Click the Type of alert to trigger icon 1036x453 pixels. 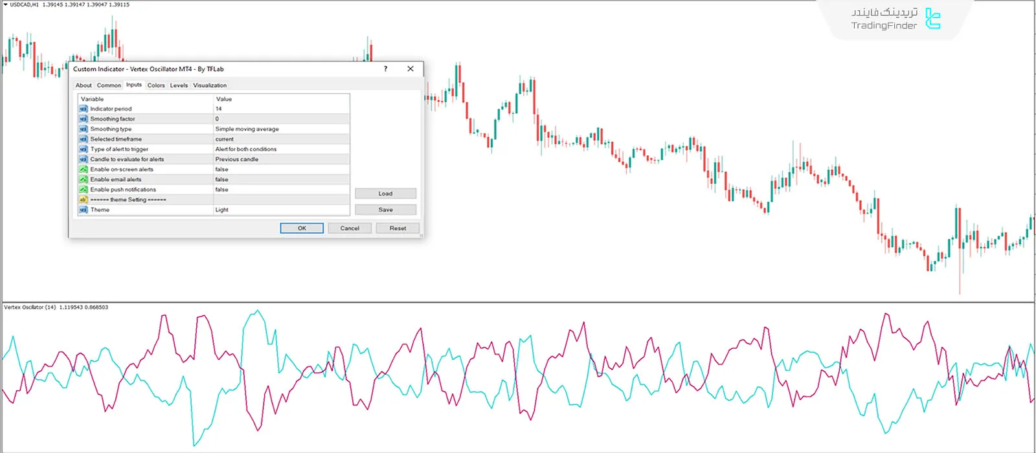[83, 149]
